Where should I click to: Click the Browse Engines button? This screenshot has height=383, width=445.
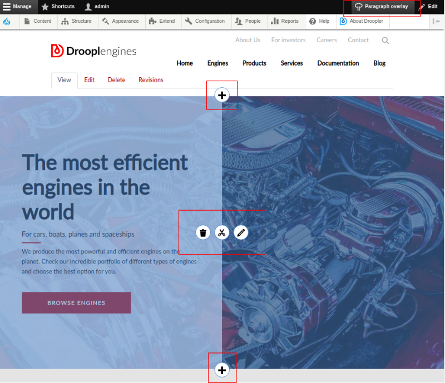tap(76, 302)
